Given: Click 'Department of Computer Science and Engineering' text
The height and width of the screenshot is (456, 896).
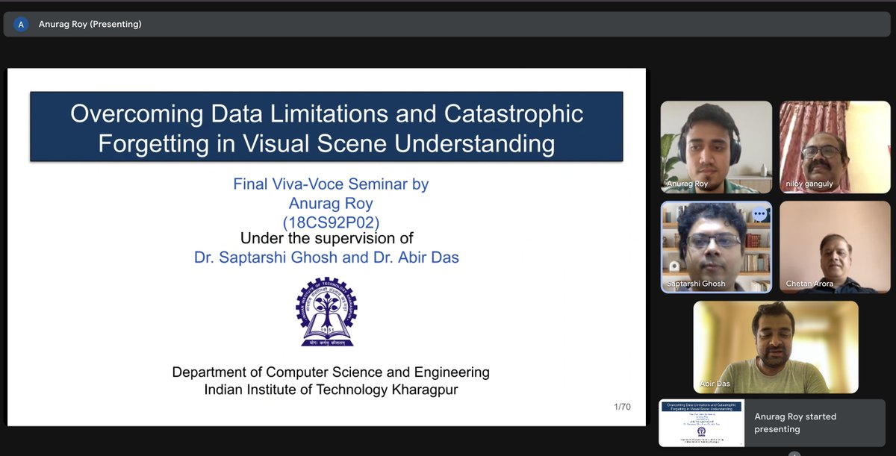Looking at the screenshot, I should tap(331, 372).
